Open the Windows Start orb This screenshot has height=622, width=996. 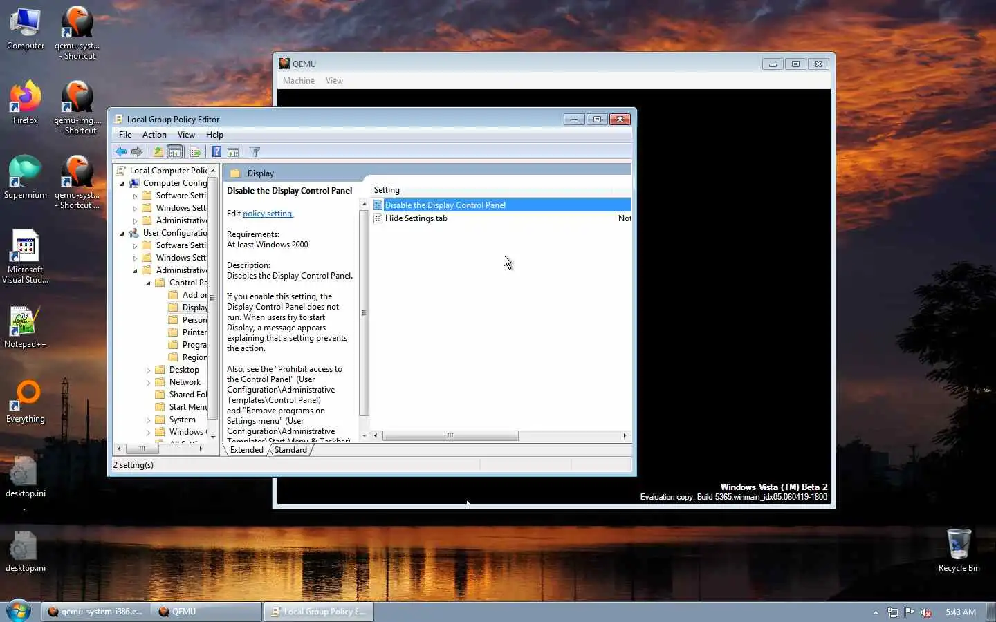(x=19, y=611)
